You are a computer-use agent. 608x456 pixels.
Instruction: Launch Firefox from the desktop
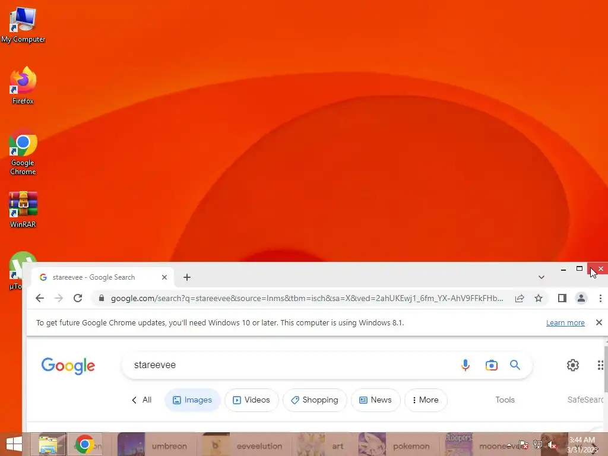click(23, 85)
